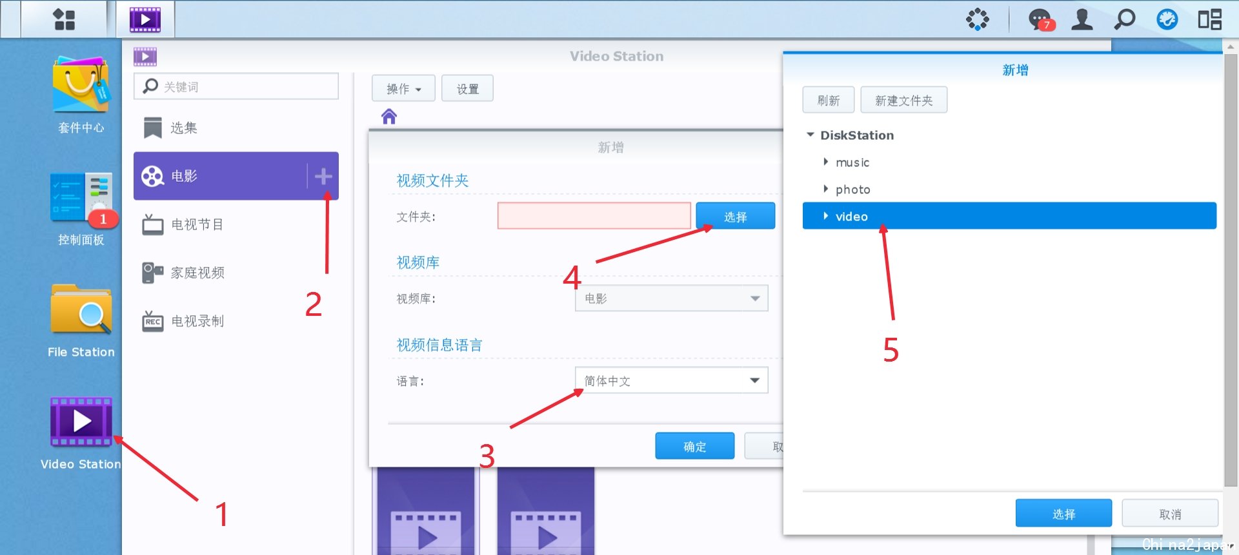Image resolution: width=1239 pixels, height=555 pixels.
Task: Expand the photo folder arrow
Action: point(825,189)
